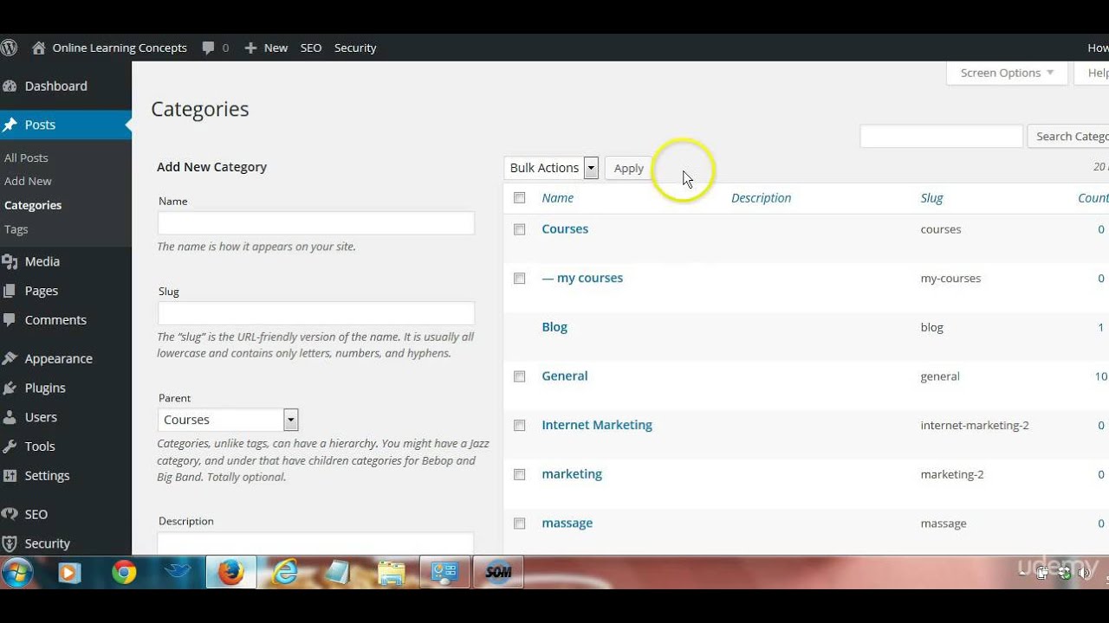1109x623 pixels.
Task: Open the Categories submenu item
Action: pyautogui.click(x=33, y=205)
